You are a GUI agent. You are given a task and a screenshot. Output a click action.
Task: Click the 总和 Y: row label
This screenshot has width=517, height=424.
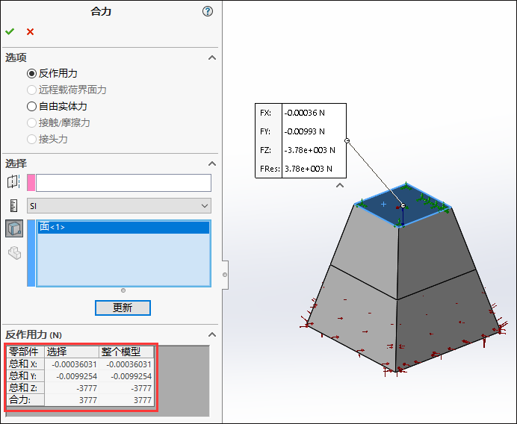[25, 376]
